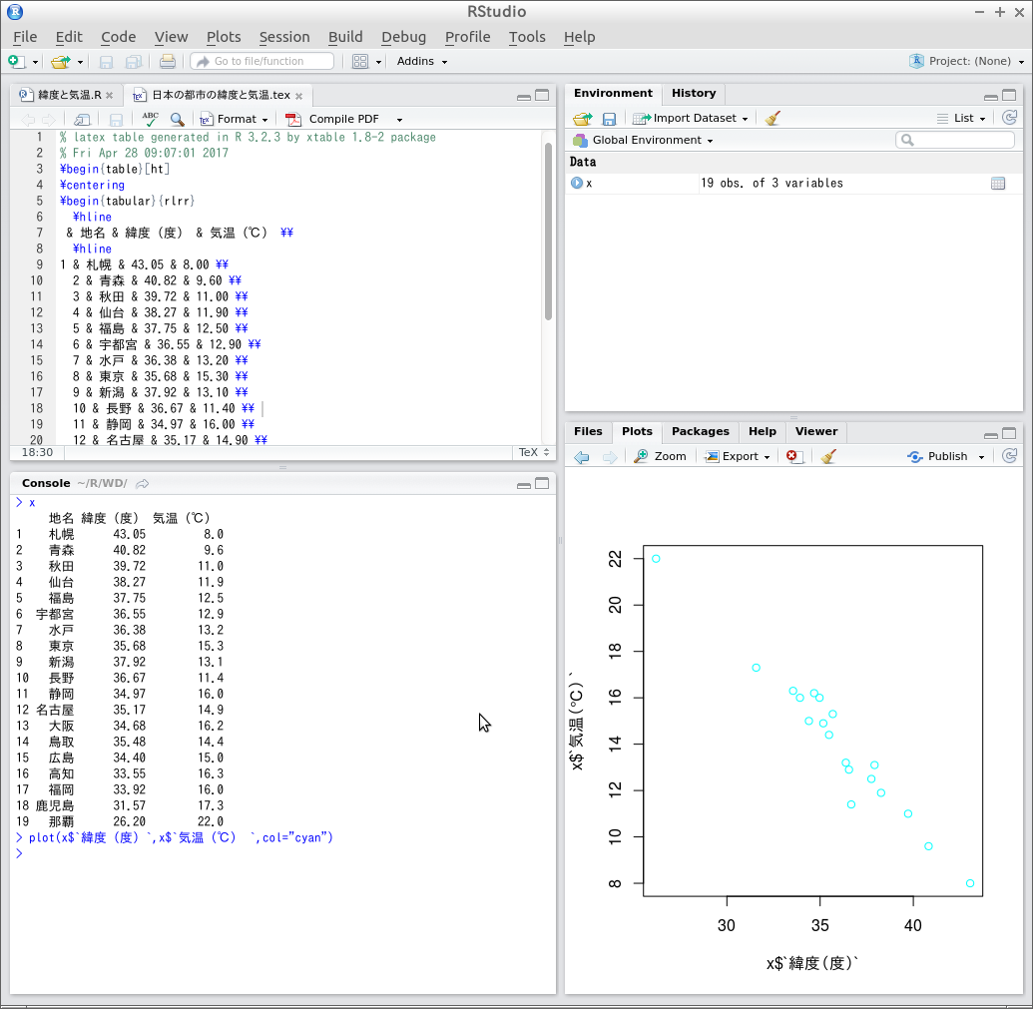Open the Project: (None) menu
Screen dimensions: 1033x1009
pos(966,61)
